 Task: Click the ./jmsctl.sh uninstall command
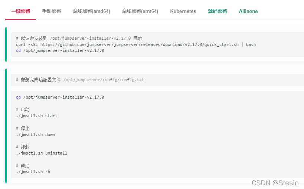point(42,153)
